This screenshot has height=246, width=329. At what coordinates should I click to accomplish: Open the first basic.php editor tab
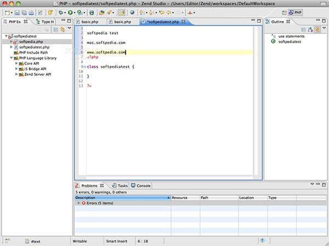[x=90, y=21]
